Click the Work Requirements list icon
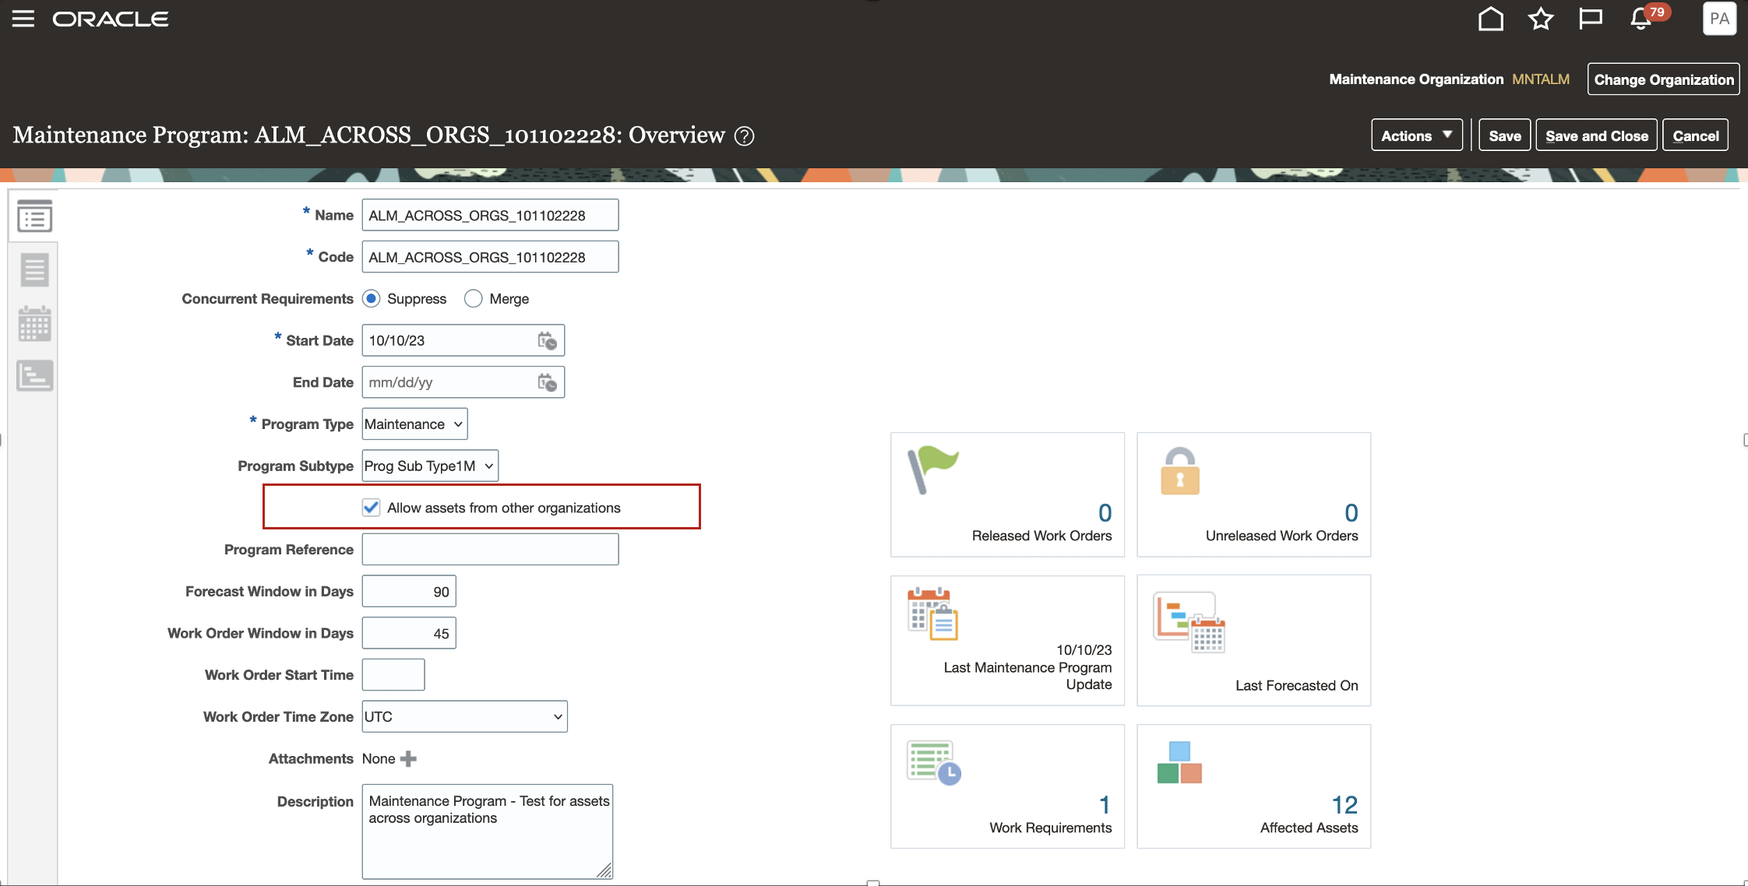 (x=934, y=762)
